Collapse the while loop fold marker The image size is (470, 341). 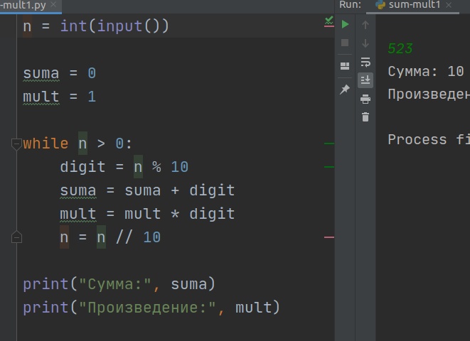coord(16,144)
